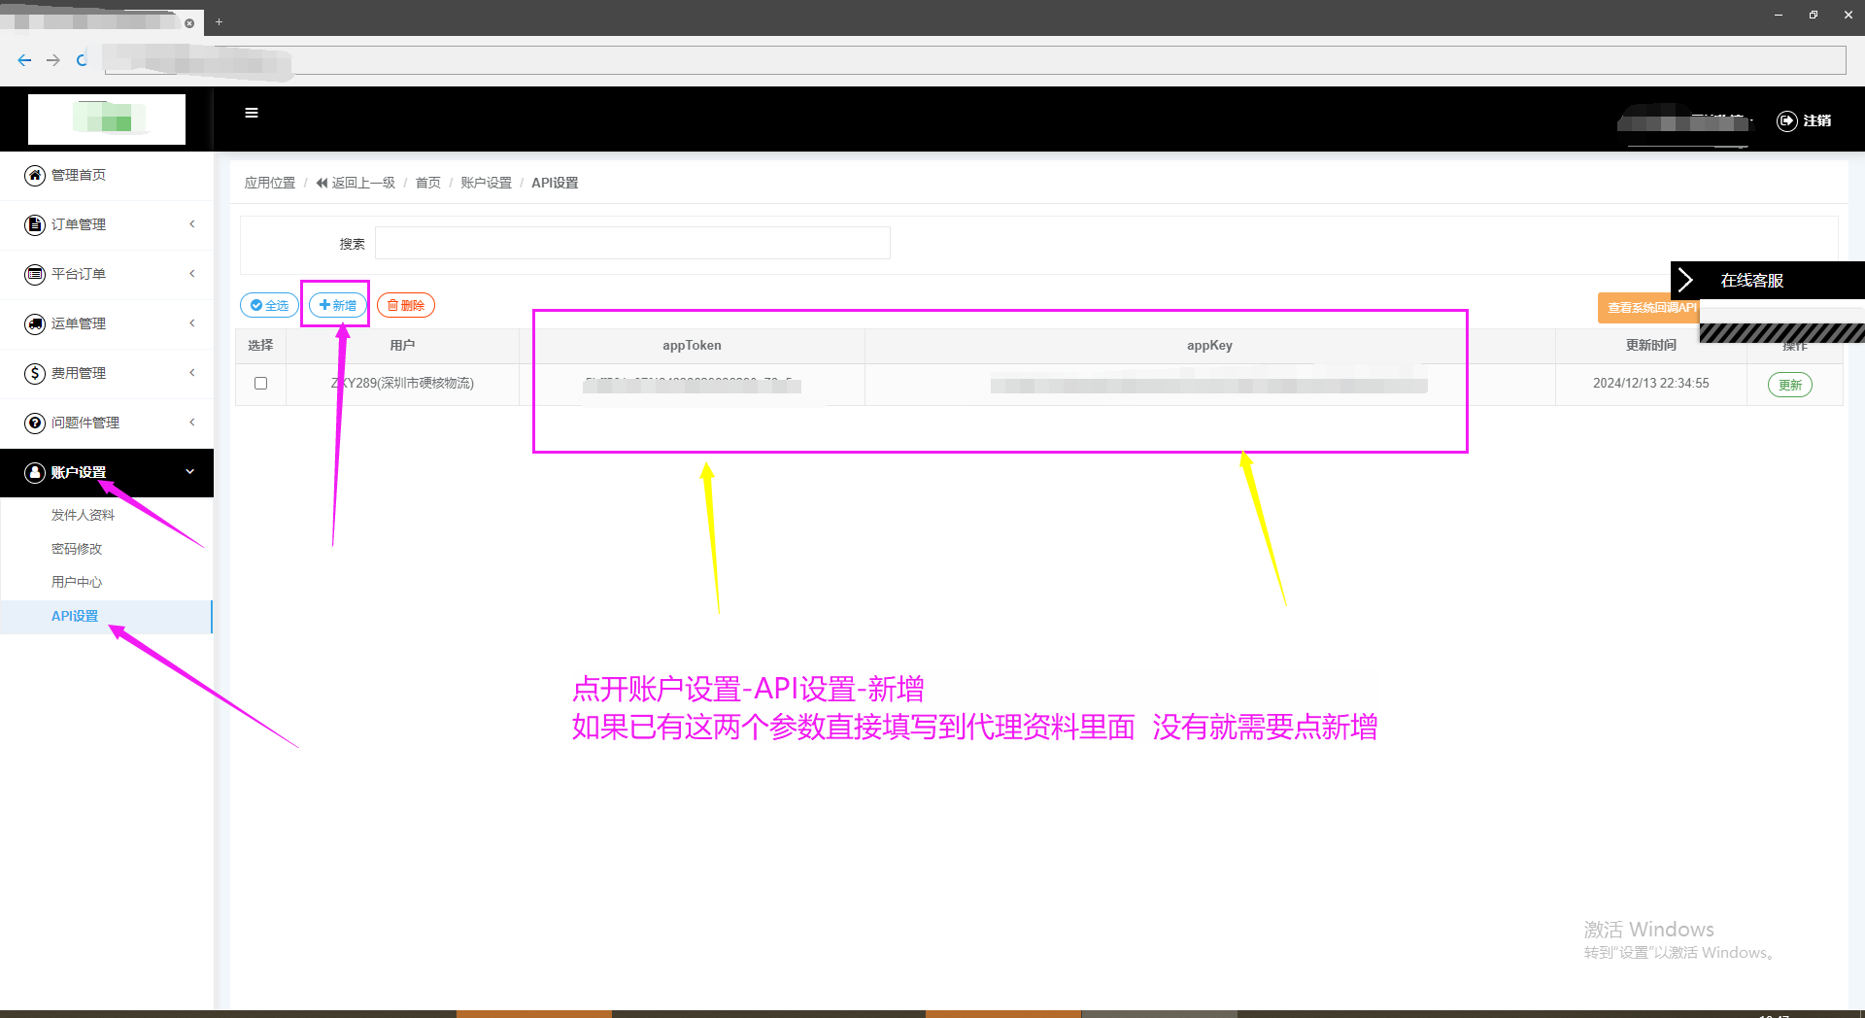This screenshot has height=1018, width=1865.
Task: Collapse the 账户设置 menu chevron
Action: pos(190,472)
